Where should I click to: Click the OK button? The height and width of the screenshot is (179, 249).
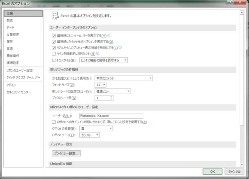212,171
